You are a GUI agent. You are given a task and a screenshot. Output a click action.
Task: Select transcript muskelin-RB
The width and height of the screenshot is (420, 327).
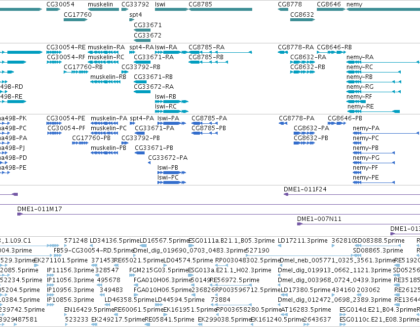pyautogui.click(x=108, y=77)
